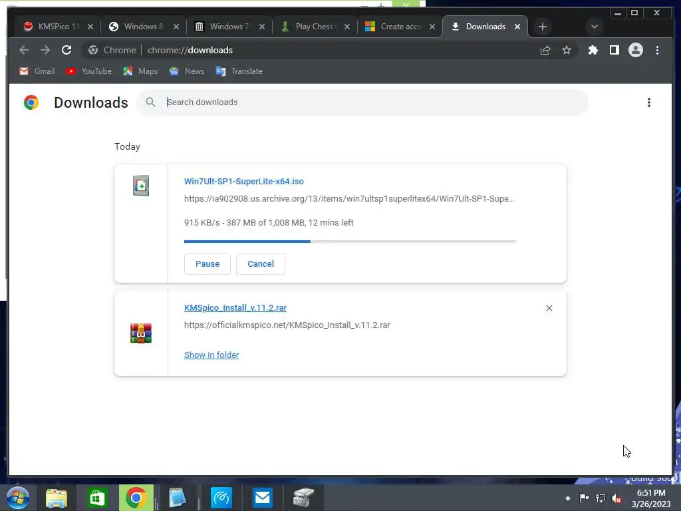
Task: Open the Translate bookmark
Action: click(239, 71)
